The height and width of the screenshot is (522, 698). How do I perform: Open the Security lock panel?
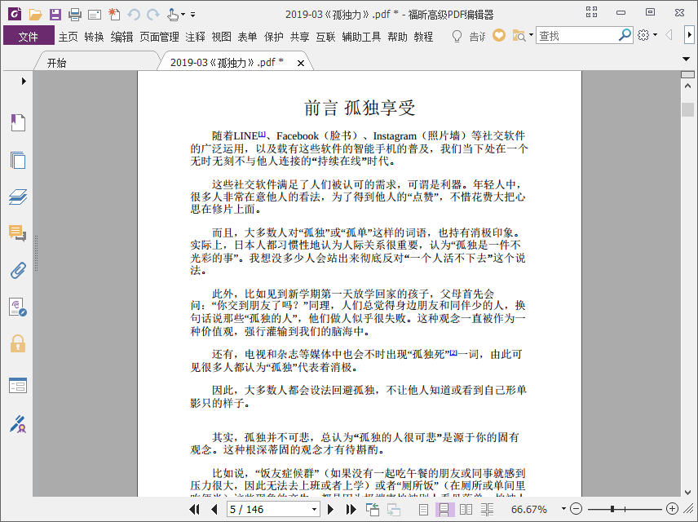[x=18, y=344]
